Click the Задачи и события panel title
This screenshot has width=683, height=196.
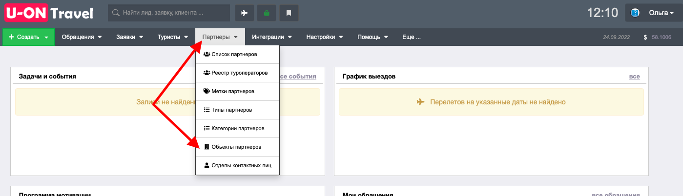click(x=47, y=77)
